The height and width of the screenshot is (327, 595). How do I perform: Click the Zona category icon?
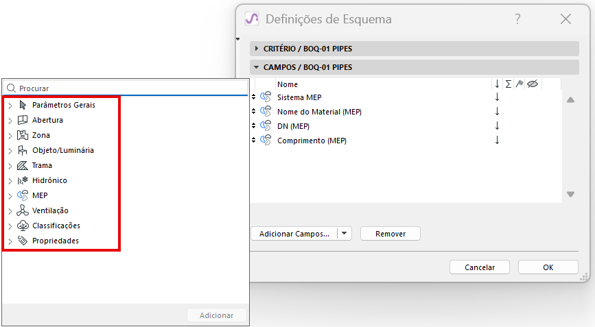tap(23, 135)
